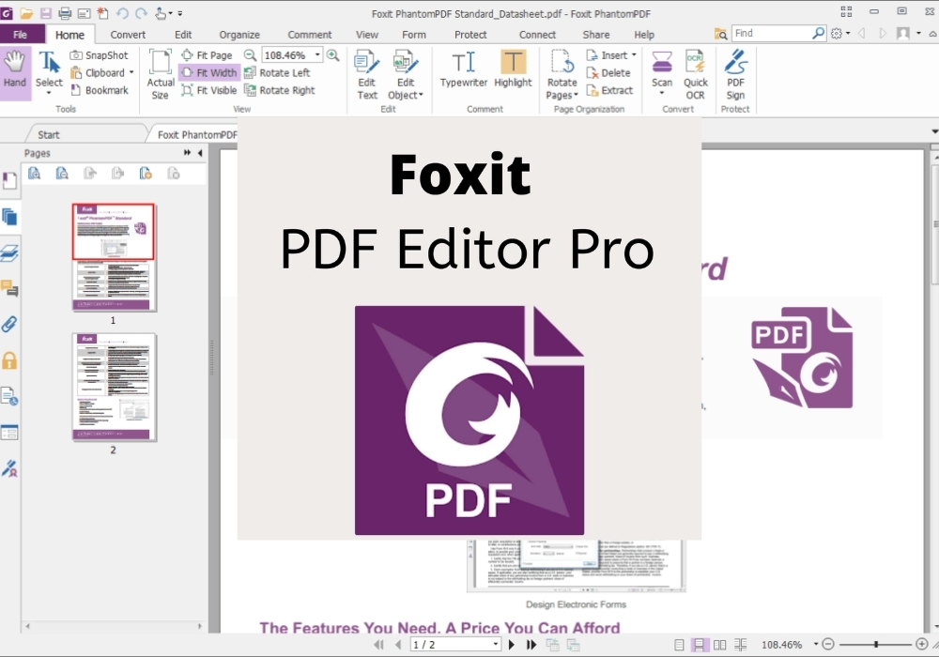
Task: Redo the last action
Action: tap(142, 13)
